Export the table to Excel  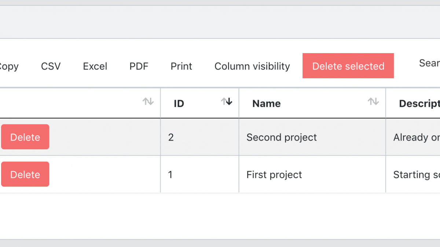point(95,66)
